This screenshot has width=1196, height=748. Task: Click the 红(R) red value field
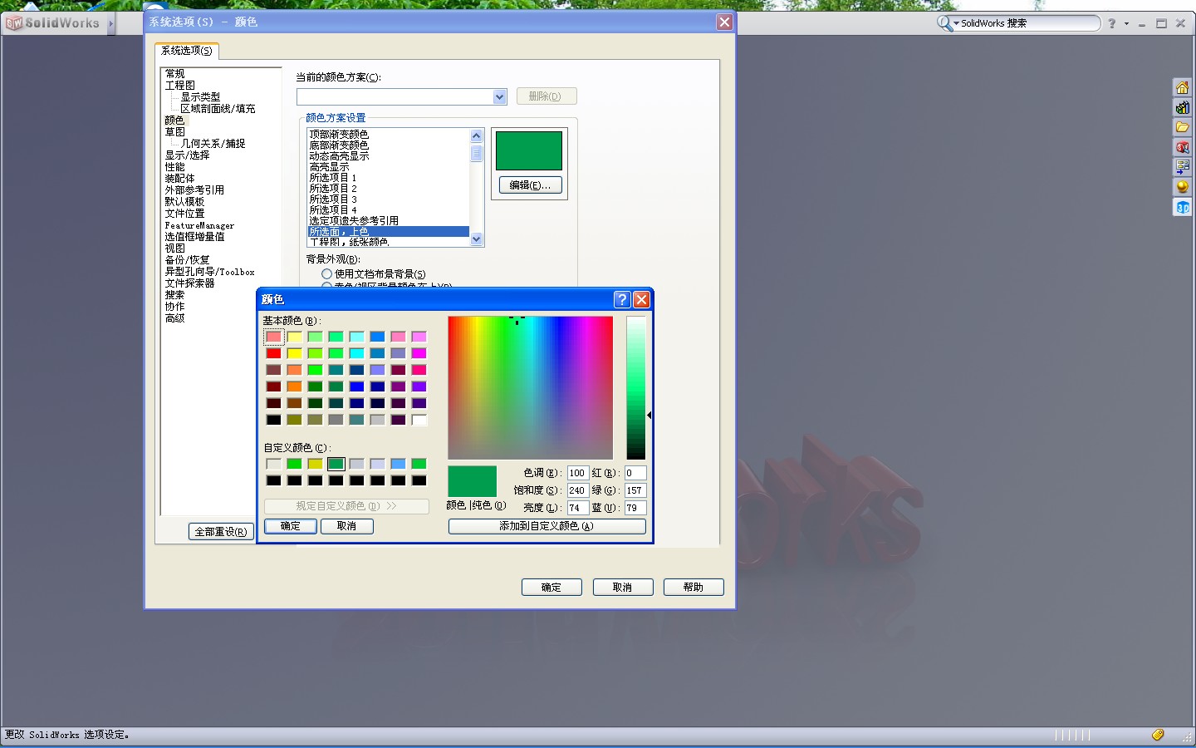[x=635, y=473]
